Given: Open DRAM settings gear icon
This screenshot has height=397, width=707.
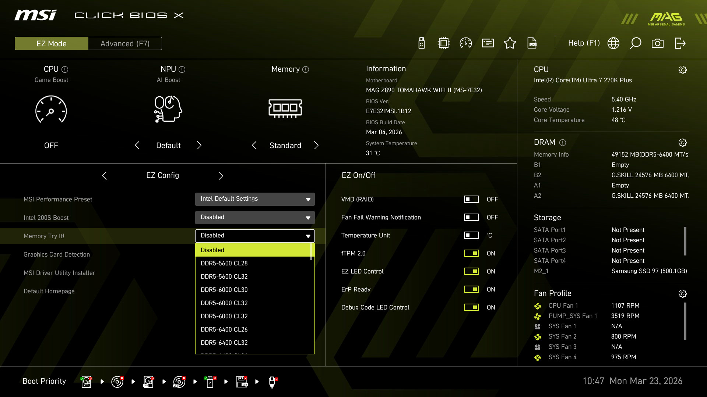Looking at the screenshot, I should pos(683,143).
